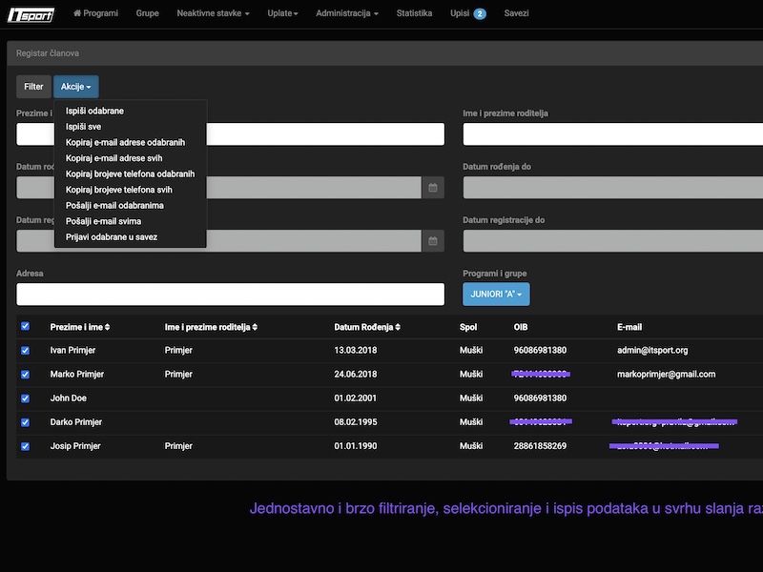763x572 pixels.
Task: Uncheck the Ivan Primjer row checkbox
Action: pos(25,350)
